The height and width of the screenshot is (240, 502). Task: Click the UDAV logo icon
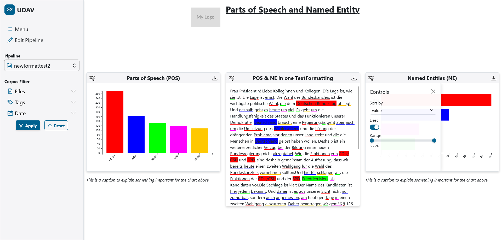pos(9,9)
